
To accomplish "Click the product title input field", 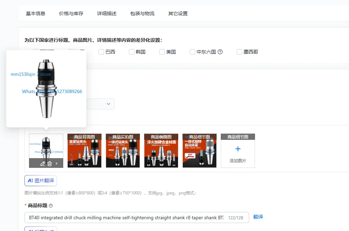I will coord(136,218).
